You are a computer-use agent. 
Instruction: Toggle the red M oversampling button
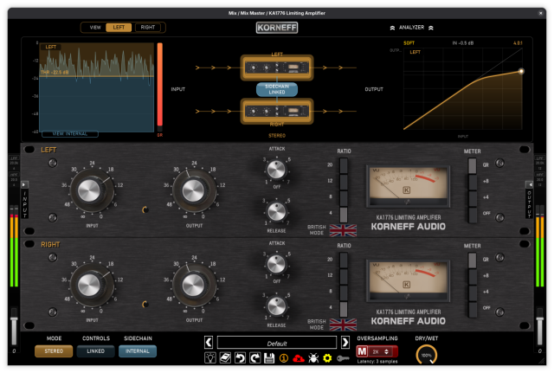tap(362, 352)
